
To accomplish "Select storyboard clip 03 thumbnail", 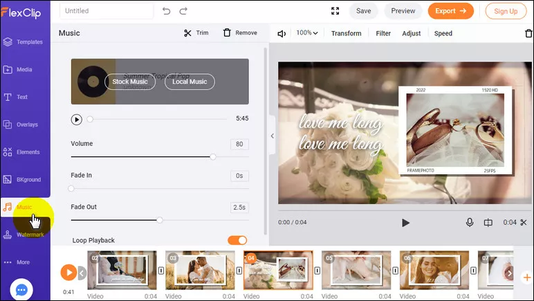I will tap(200, 271).
